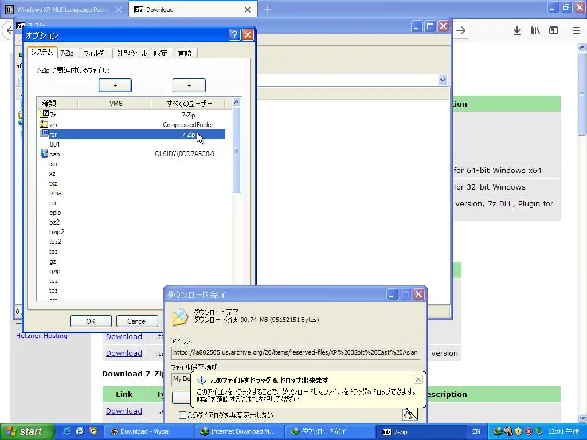Click the Hetzner Hosting link
The height and width of the screenshot is (440, 587).
pyautogui.click(x=42, y=336)
